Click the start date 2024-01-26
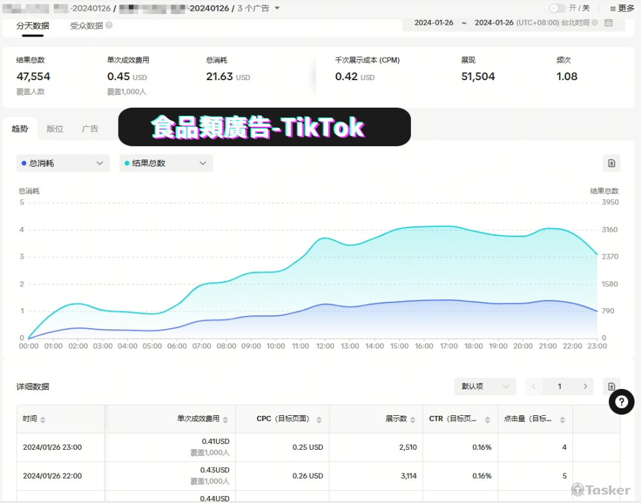 click(434, 23)
